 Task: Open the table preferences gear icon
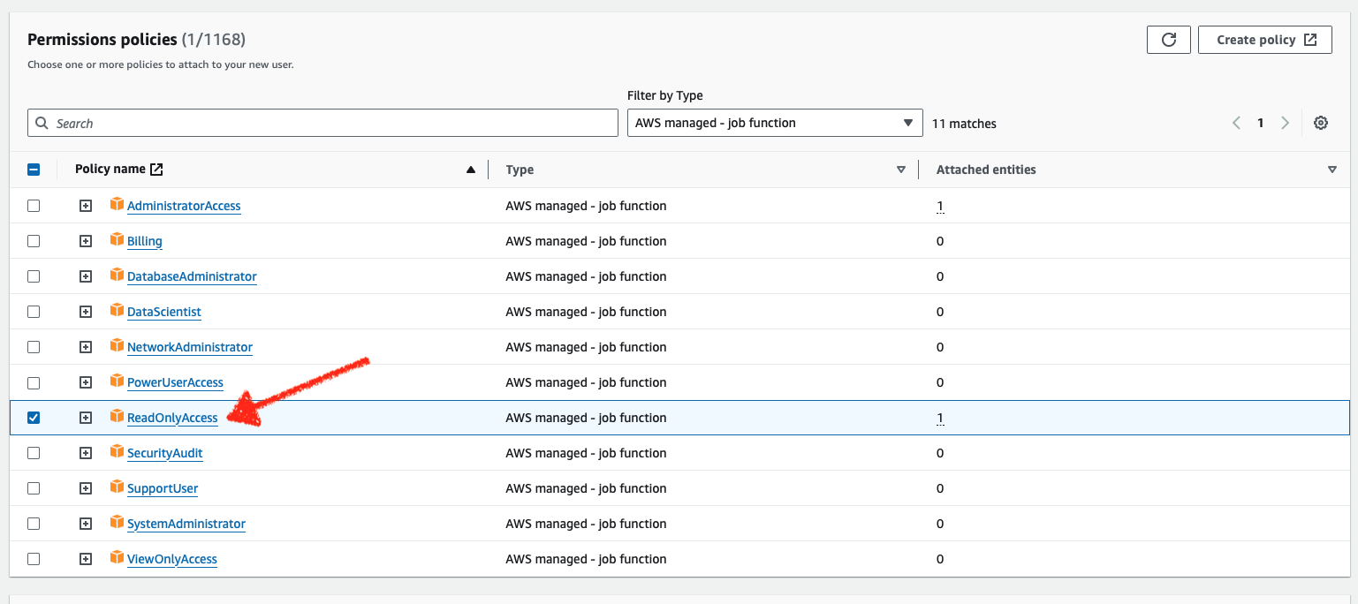tap(1321, 123)
